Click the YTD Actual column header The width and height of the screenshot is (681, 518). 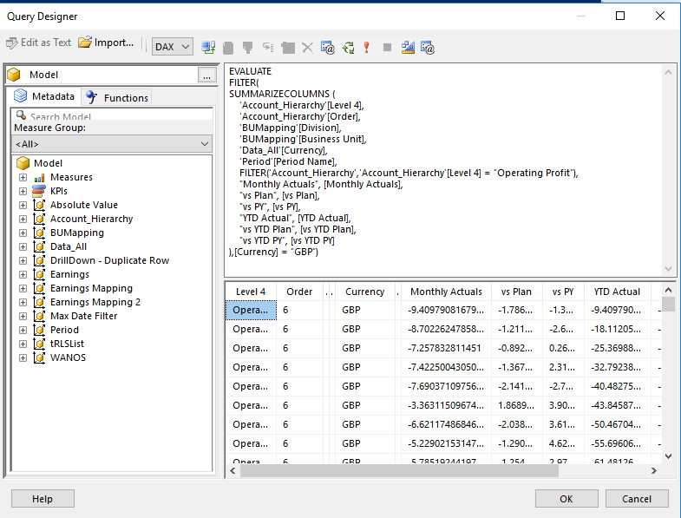pos(617,292)
